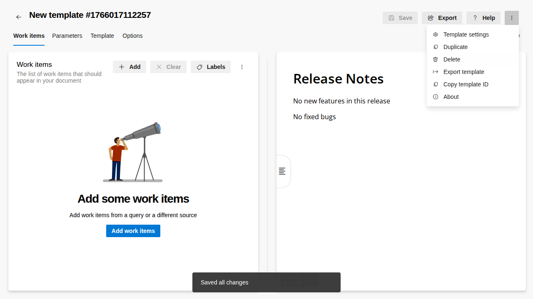Viewport: 533px width, 299px height.
Task: Go to the Options tab
Action: [132, 36]
